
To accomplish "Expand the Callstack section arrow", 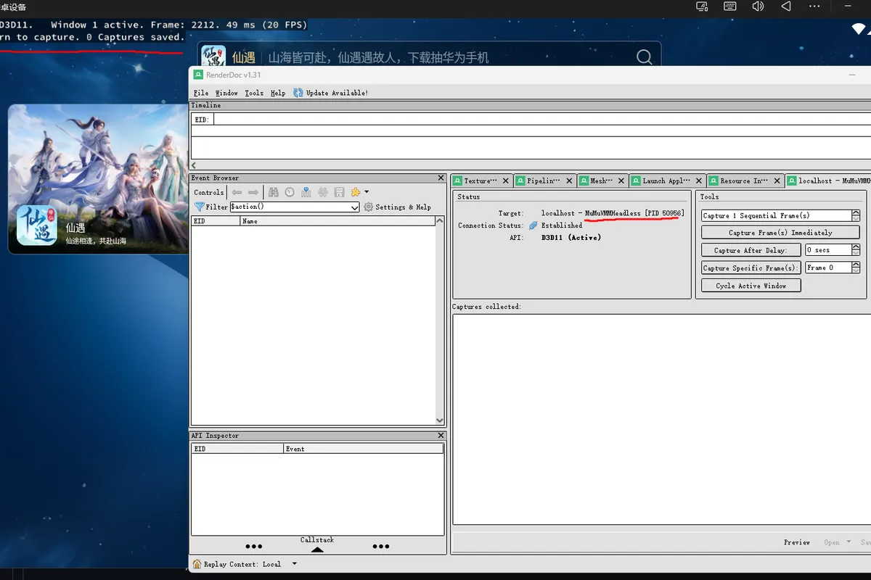I will coord(317,549).
